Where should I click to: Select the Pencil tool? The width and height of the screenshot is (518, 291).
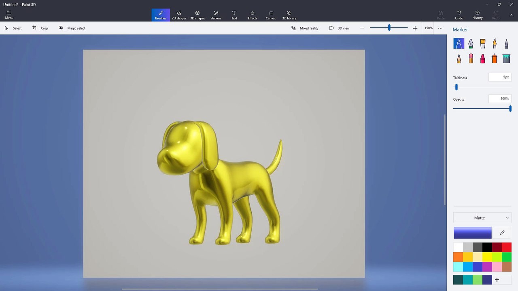[x=459, y=59]
